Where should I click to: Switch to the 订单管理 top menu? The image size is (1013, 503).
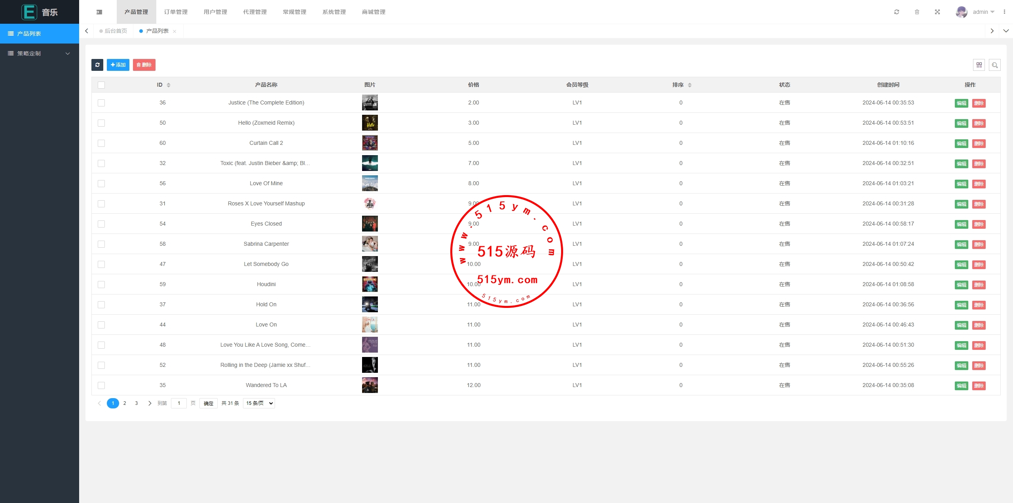[x=176, y=12]
